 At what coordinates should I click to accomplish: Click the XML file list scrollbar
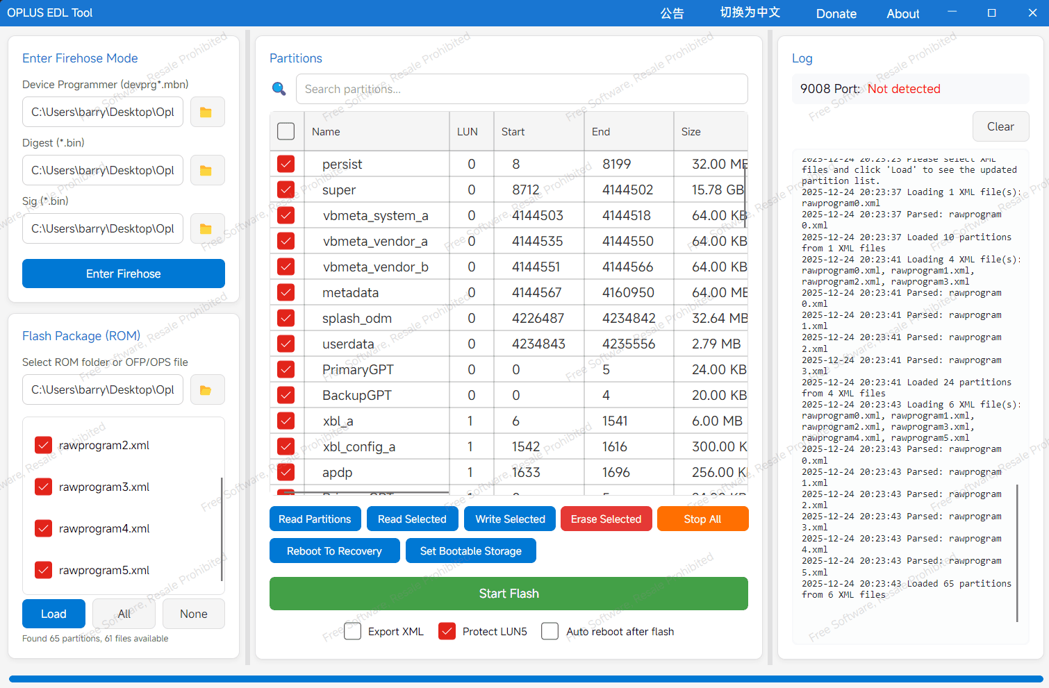[x=222, y=529]
